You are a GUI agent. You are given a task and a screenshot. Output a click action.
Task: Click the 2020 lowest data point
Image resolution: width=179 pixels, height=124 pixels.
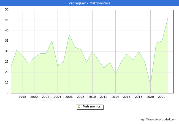(x=150, y=85)
